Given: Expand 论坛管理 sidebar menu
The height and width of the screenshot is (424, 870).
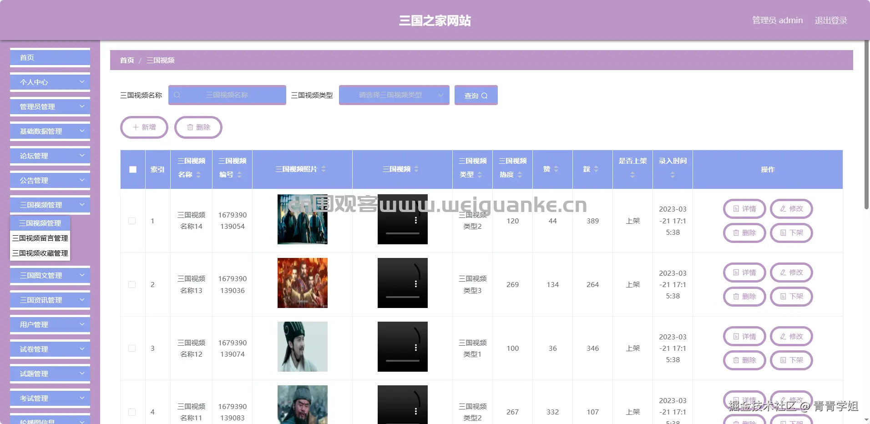Looking at the screenshot, I should (50, 156).
